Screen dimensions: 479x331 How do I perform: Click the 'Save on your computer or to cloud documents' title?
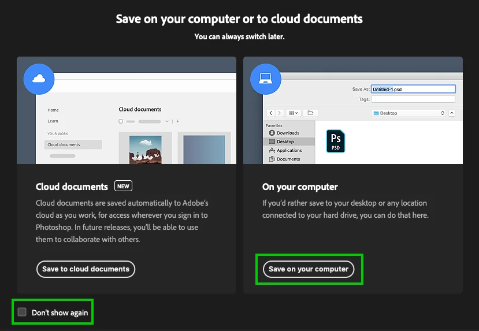point(239,19)
